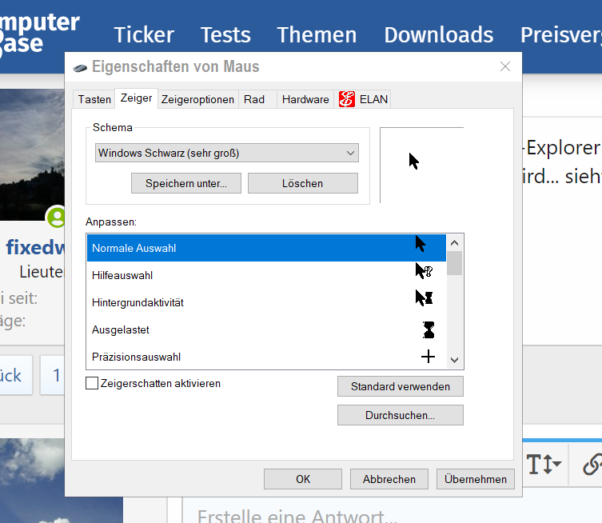Open the Zeigeroptionen tab
The height and width of the screenshot is (523, 602).
(197, 99)
